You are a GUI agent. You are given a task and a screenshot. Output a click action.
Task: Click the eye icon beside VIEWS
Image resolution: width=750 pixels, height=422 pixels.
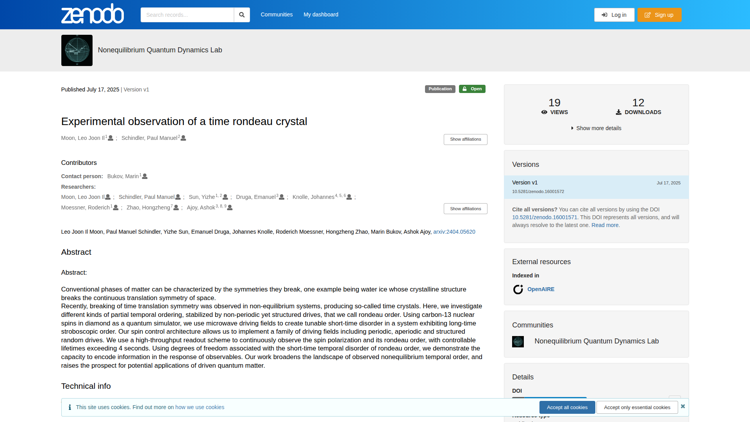(x=544, y=113)
